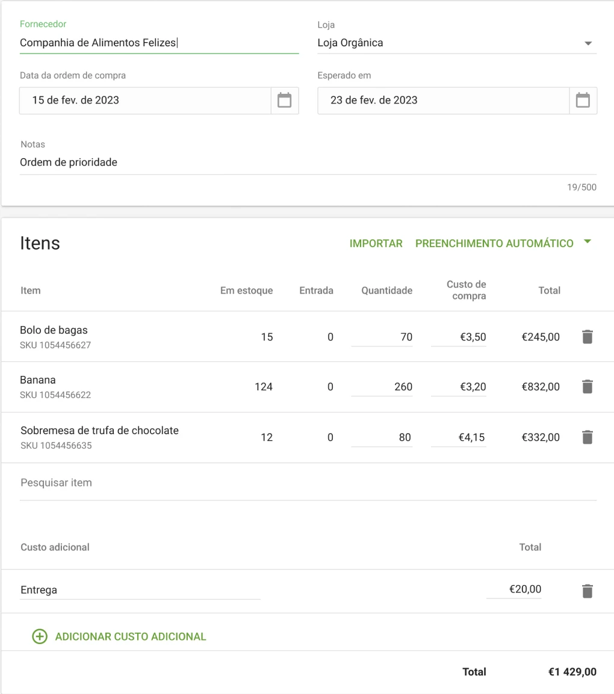Click the Importar button
The image size is (614, 694).
tap(376, 244)
